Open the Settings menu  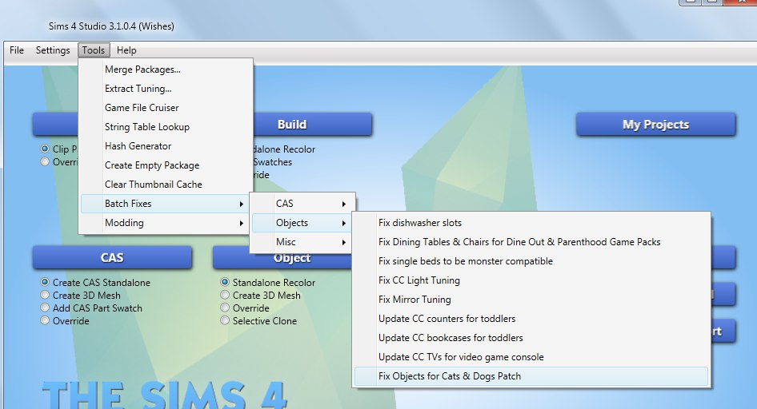click(53, 50)
